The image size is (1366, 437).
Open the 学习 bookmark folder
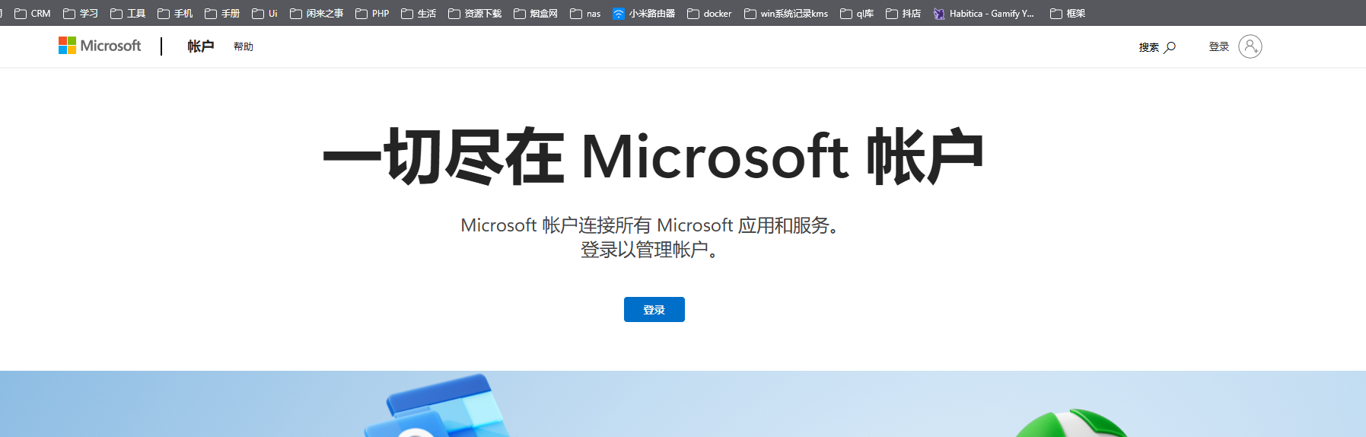[x=81, y=13]
